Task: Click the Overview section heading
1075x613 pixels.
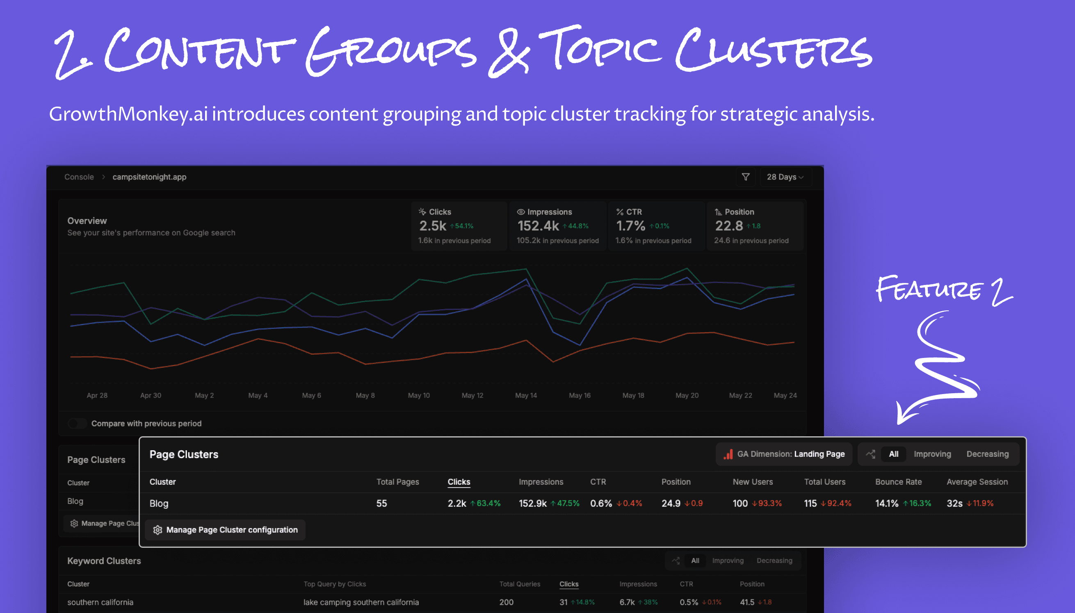Action: click(87, 221)
